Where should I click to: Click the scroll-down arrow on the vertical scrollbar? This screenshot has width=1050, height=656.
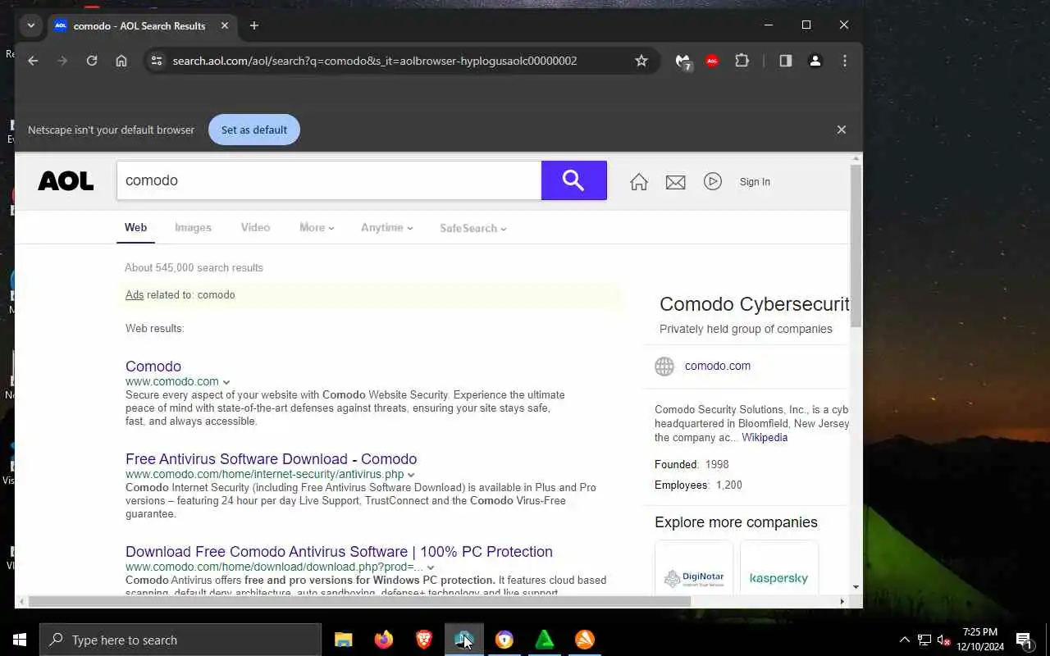click(856, 586)
